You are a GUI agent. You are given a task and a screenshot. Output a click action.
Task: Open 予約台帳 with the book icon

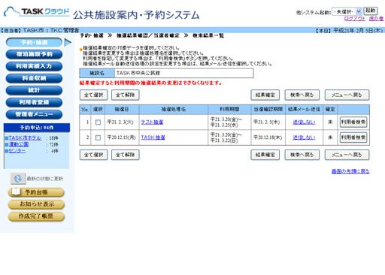coord(36,192)
